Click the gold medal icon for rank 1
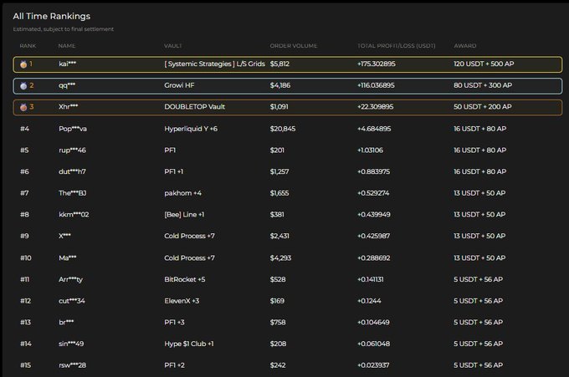 (23, 64)
